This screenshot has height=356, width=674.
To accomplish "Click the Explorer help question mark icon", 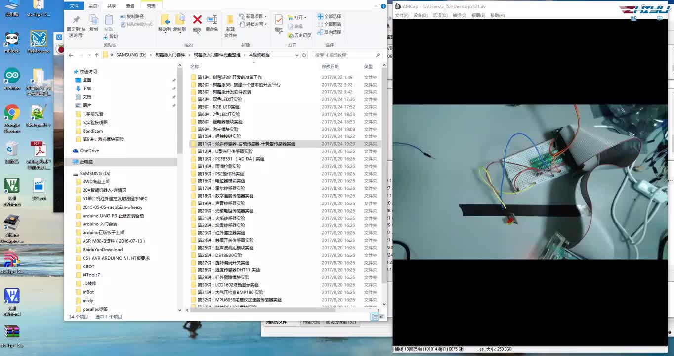I will 383,6.
